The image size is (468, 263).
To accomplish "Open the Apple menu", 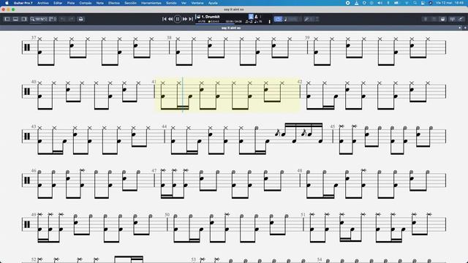I will coord(7,3).
